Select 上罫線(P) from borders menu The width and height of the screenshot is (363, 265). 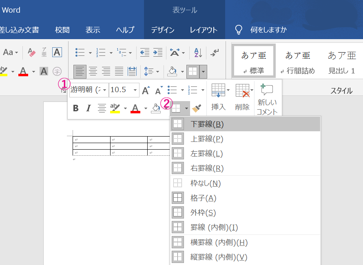[246, 139]
